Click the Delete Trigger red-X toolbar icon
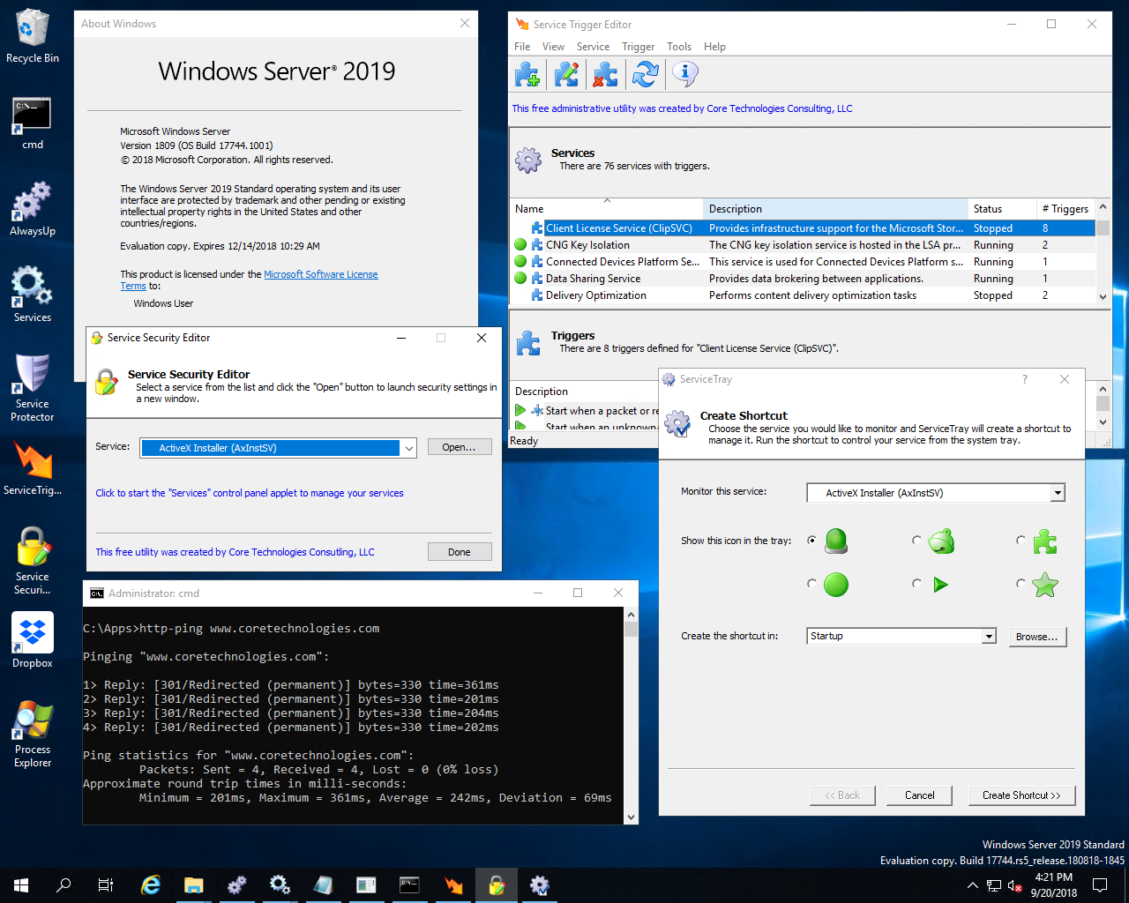The height and width of the screenshot is (903, 1129). pyautogui.click(x=605, y=74)
